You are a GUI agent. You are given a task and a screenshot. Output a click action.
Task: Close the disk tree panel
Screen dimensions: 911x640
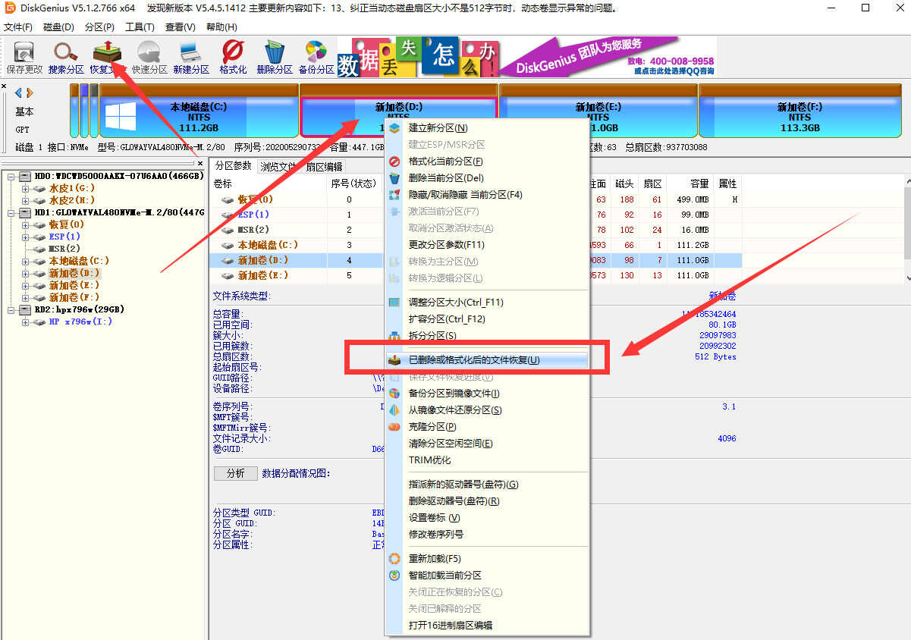pyautogui.click(x=200, y=162)
